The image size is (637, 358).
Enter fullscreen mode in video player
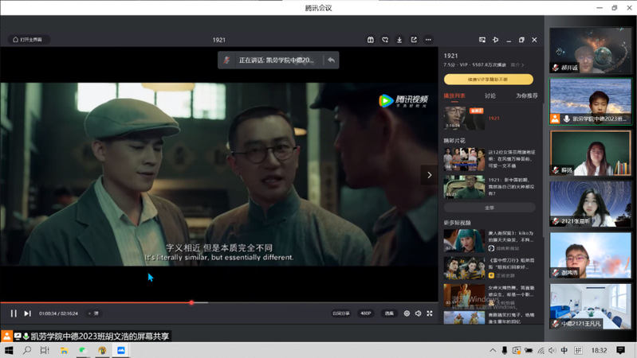pos(430,313)
